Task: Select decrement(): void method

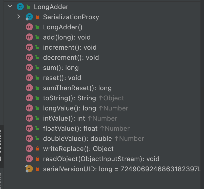Action: [x=71, y=58]
